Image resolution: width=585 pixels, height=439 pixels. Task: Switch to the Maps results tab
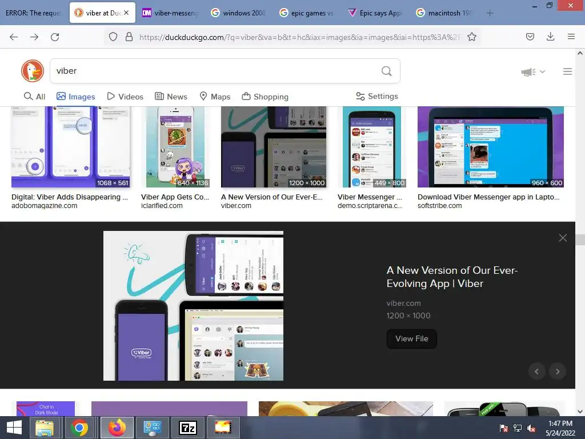pyautogui.click(x=215, y=97)
